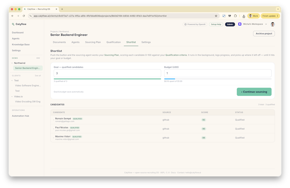
Task: Click the Michal's Workspace purple icon
Action: [240, 24]
